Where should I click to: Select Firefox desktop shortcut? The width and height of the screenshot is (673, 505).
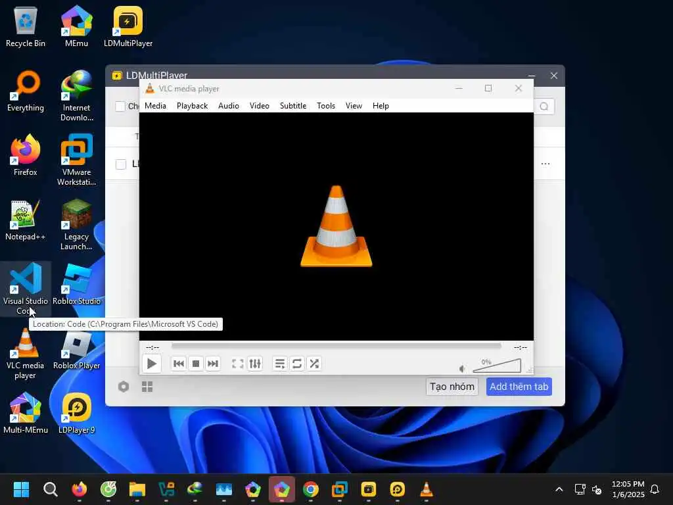pyautogui.click(x=26, y=155)
